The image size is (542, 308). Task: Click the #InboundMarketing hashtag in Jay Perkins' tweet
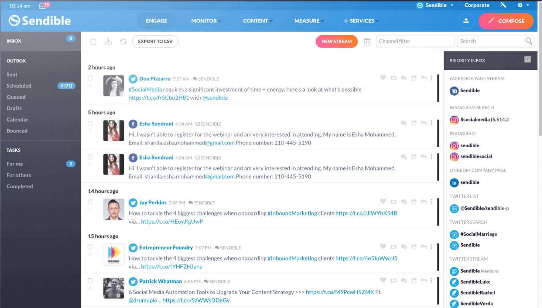click(x=292, y=213)
